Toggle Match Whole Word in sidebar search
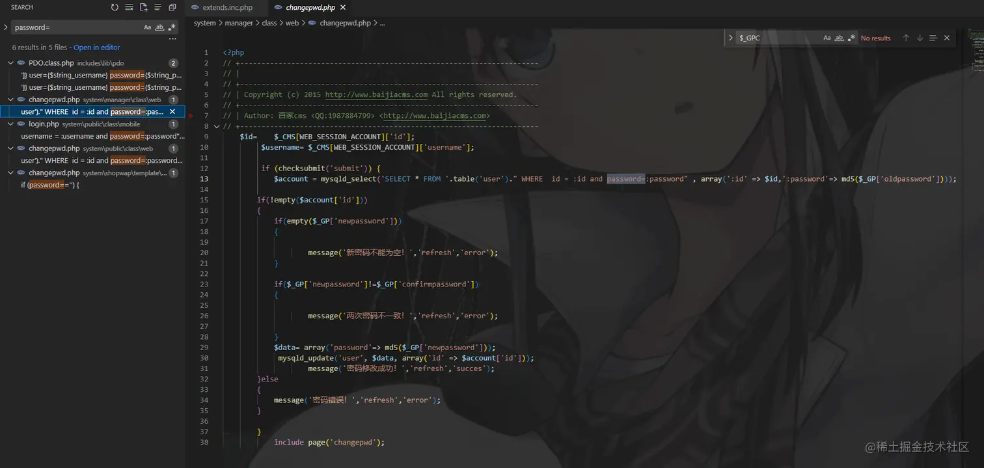Viewport: 984px width, 468px height. [159, 27]
